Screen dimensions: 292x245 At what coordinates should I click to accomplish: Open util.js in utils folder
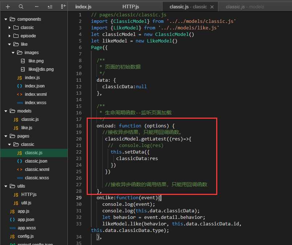(26, 203)
